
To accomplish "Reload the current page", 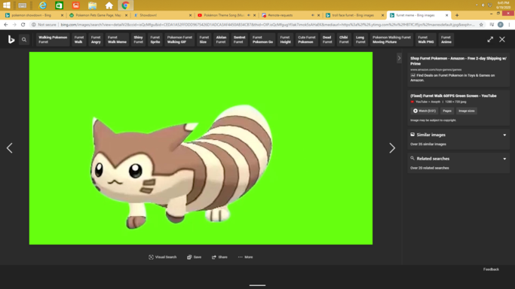I will point(23,25).
